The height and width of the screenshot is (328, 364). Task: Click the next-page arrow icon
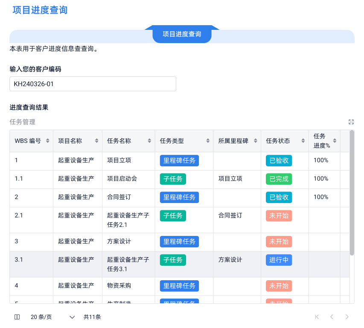pyautogui.click(x=347, y=317)
